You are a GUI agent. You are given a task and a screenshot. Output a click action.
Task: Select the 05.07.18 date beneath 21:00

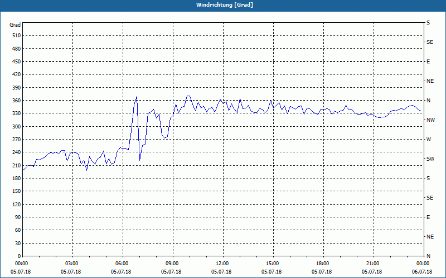[x=372, y=272]
